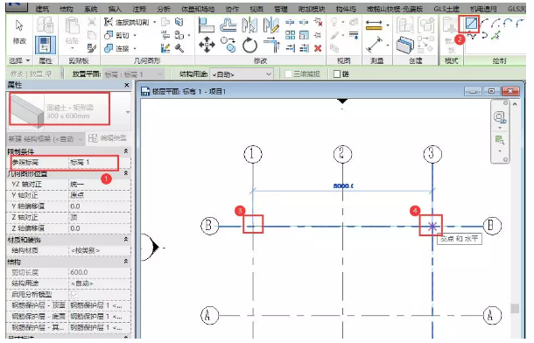Viewport: 534px width, 343px height.
Task: Open the 建筑 ribbon tab
Action: pos(42,9)
